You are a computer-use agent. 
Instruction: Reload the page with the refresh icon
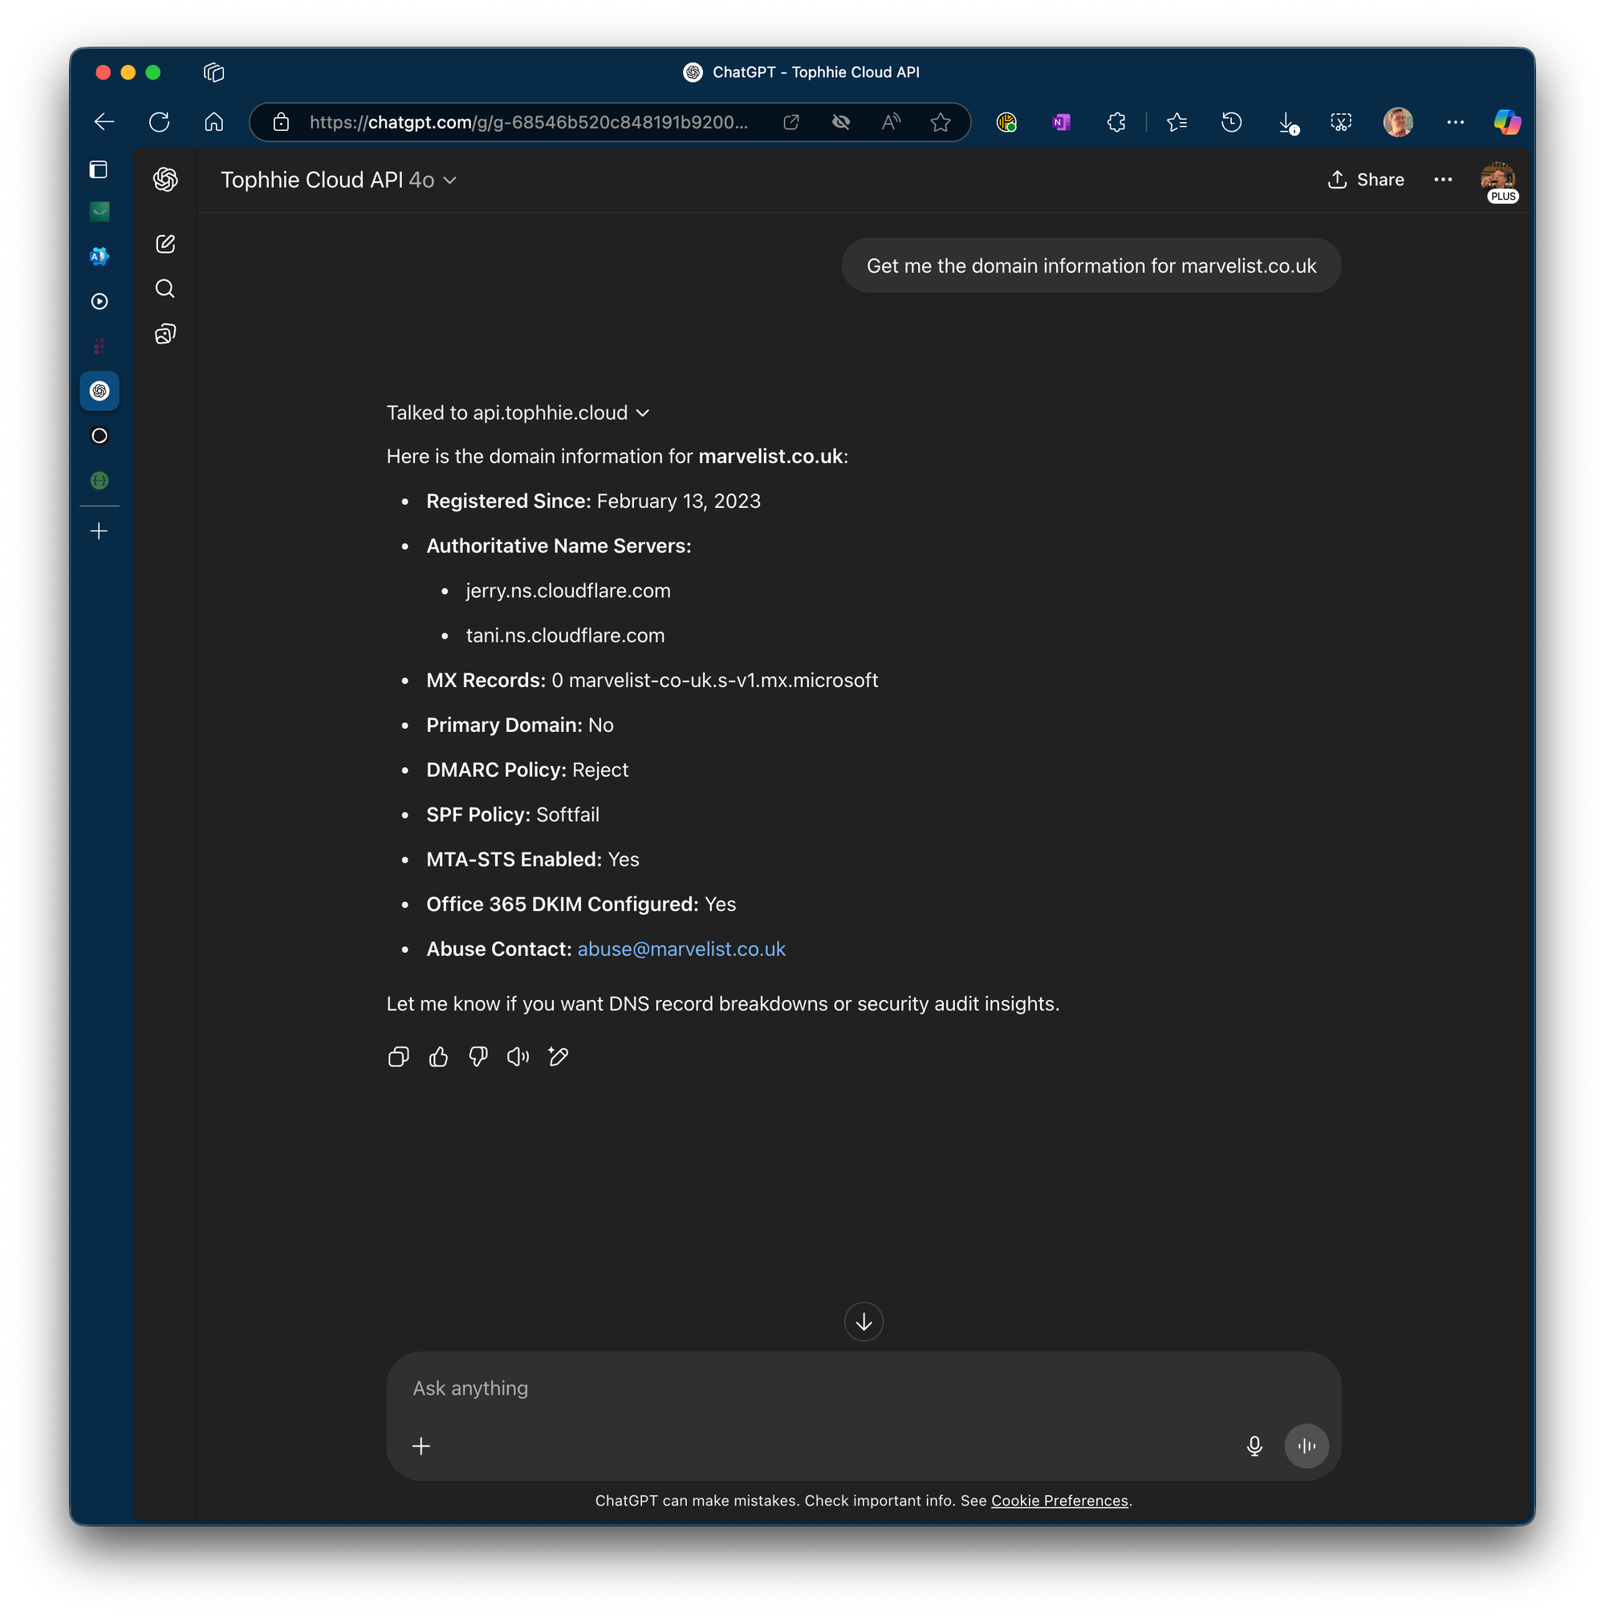pyautogui.click(x=159, y=122)
